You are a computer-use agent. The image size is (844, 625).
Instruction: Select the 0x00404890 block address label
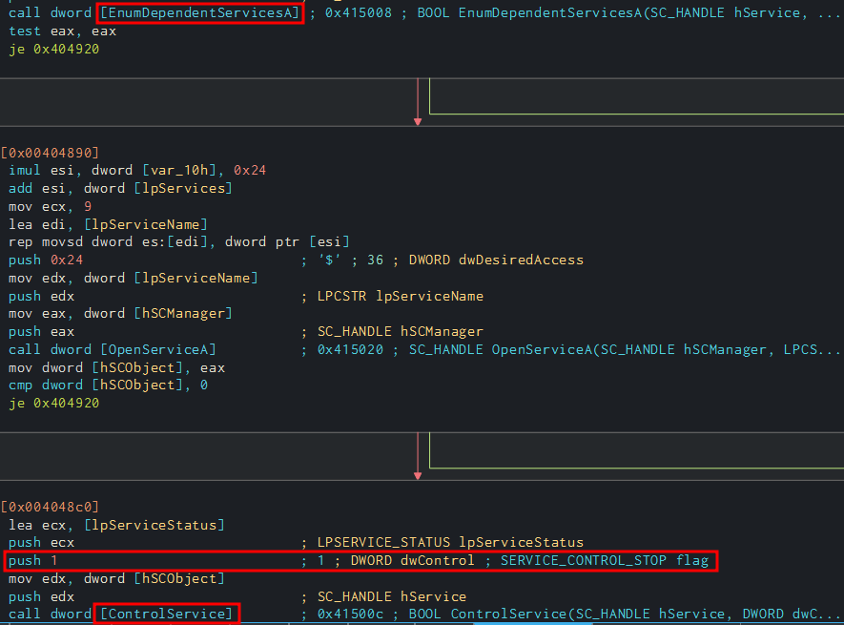(51, 153)
